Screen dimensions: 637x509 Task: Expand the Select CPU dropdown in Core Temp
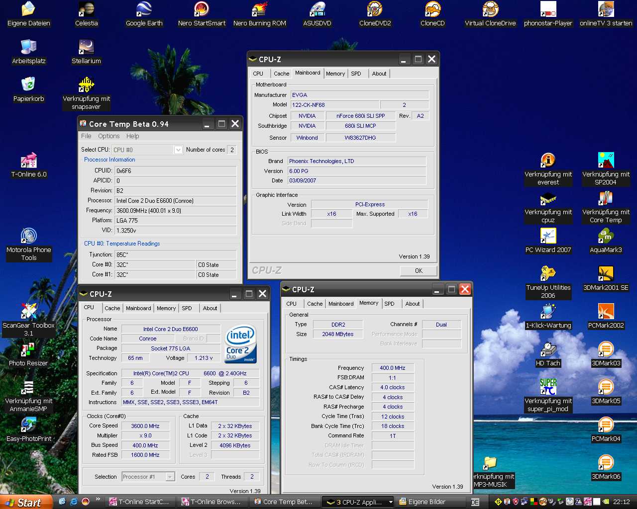[x=178, y=150]
